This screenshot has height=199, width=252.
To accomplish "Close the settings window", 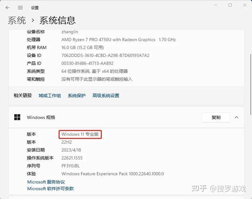I will point(244,5).
